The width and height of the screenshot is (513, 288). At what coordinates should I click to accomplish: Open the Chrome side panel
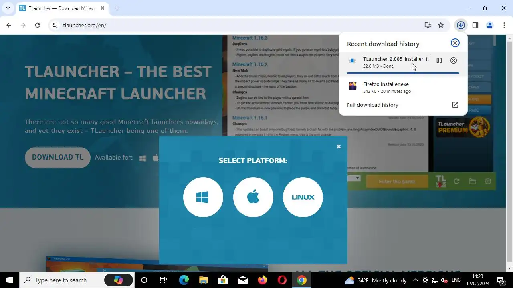coord(475,25)
